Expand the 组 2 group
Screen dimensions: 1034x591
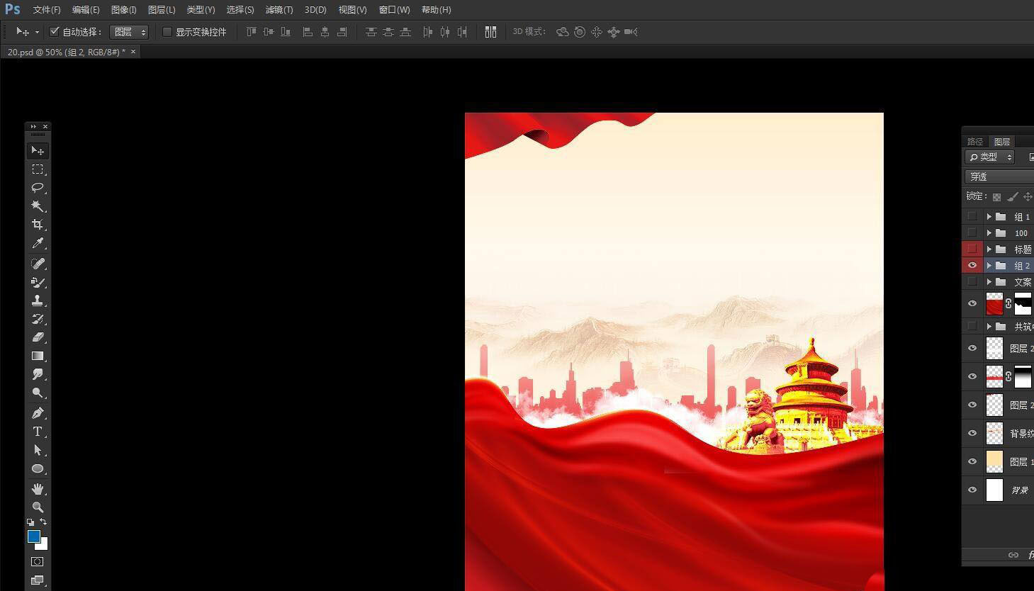tap(989, 265)
